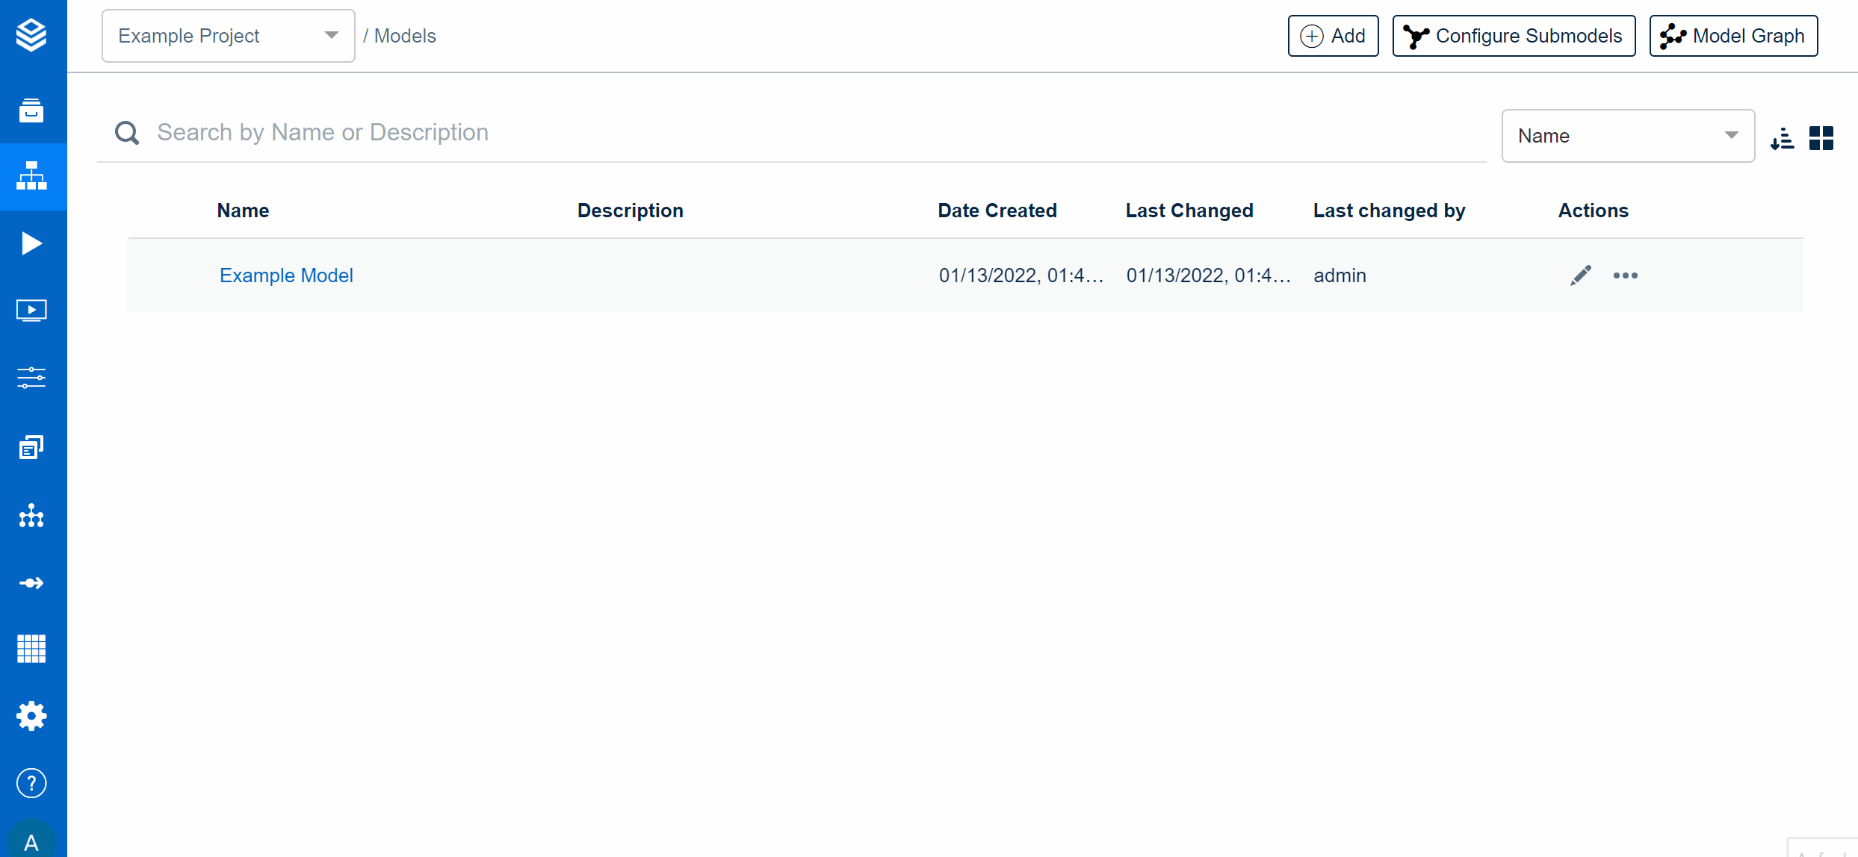
Task: Click the edit pencil for Example Model
Action: [x=1581, y=275]
